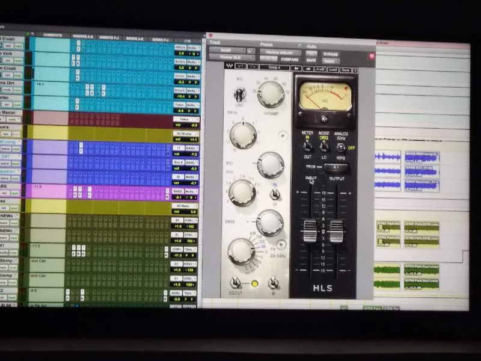Click the plus button beside the BASS track selector
Image resolution: width=481 pixels, height=361 pixels.
[x=251, y=51]
